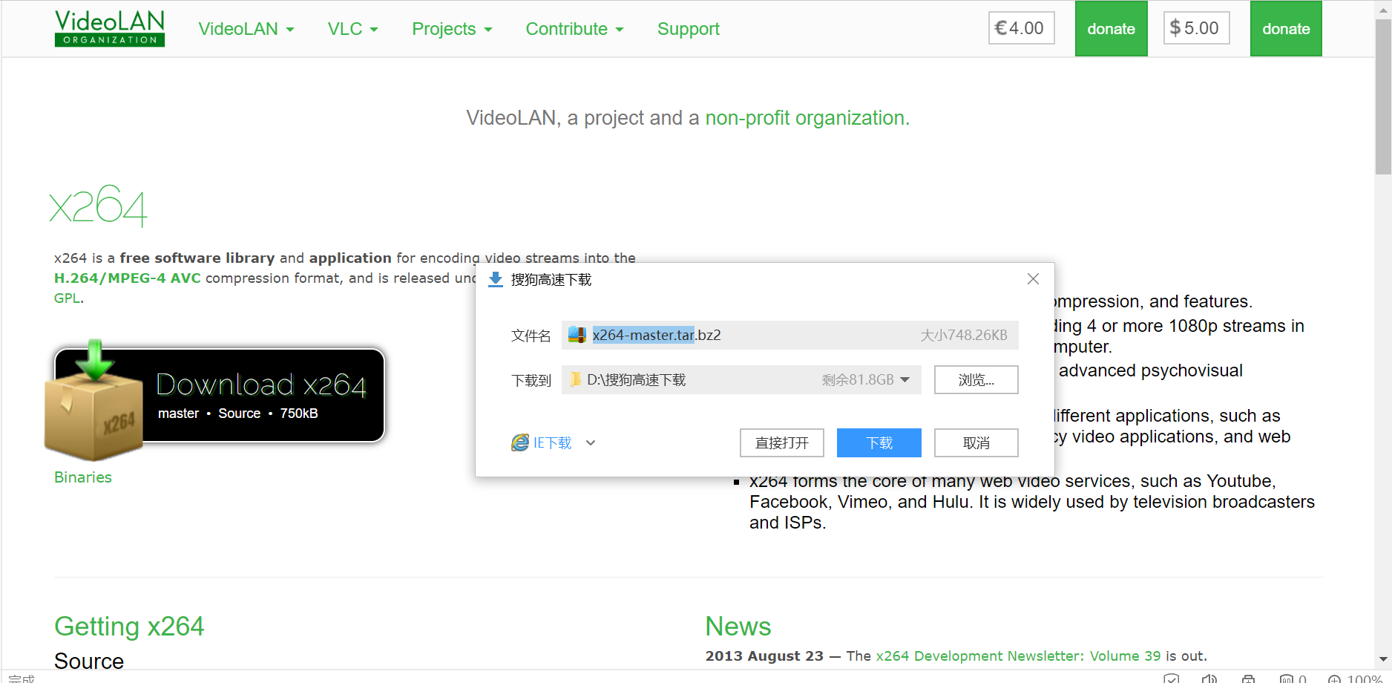Click the 剩余81.8GB remaining space text

858,380
